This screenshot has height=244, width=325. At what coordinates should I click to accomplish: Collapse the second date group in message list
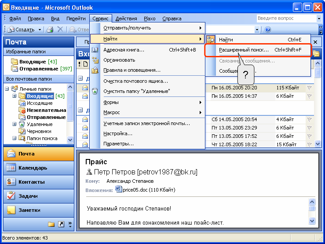[80, 110]
